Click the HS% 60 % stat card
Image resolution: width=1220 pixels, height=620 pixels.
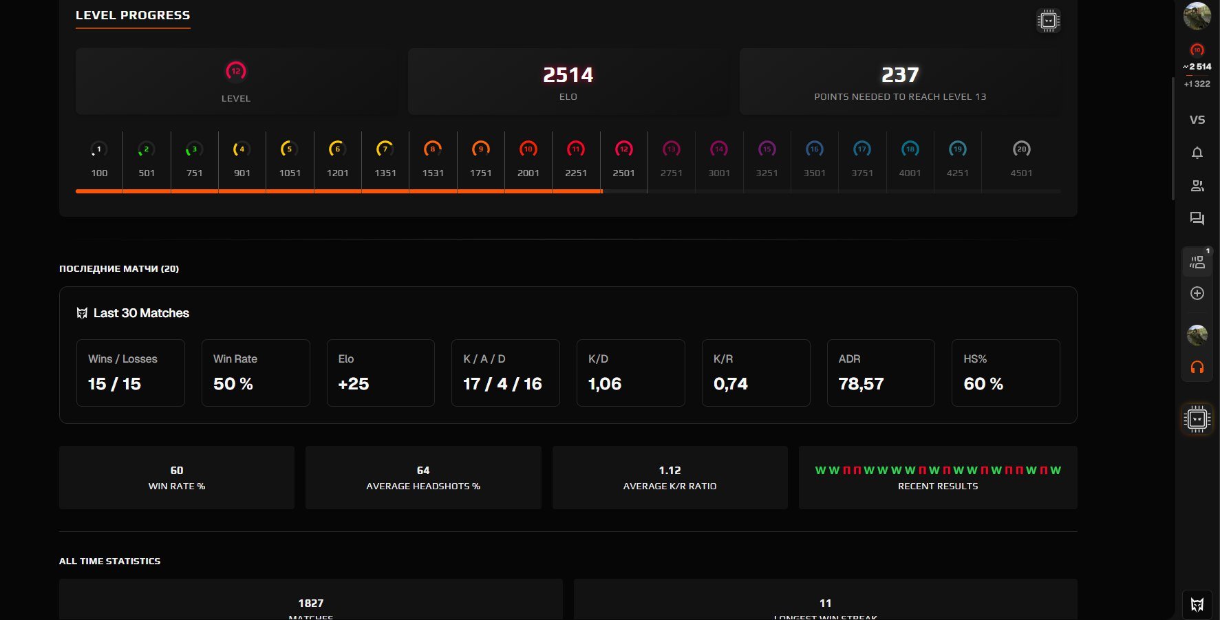tap(1005, 373)
